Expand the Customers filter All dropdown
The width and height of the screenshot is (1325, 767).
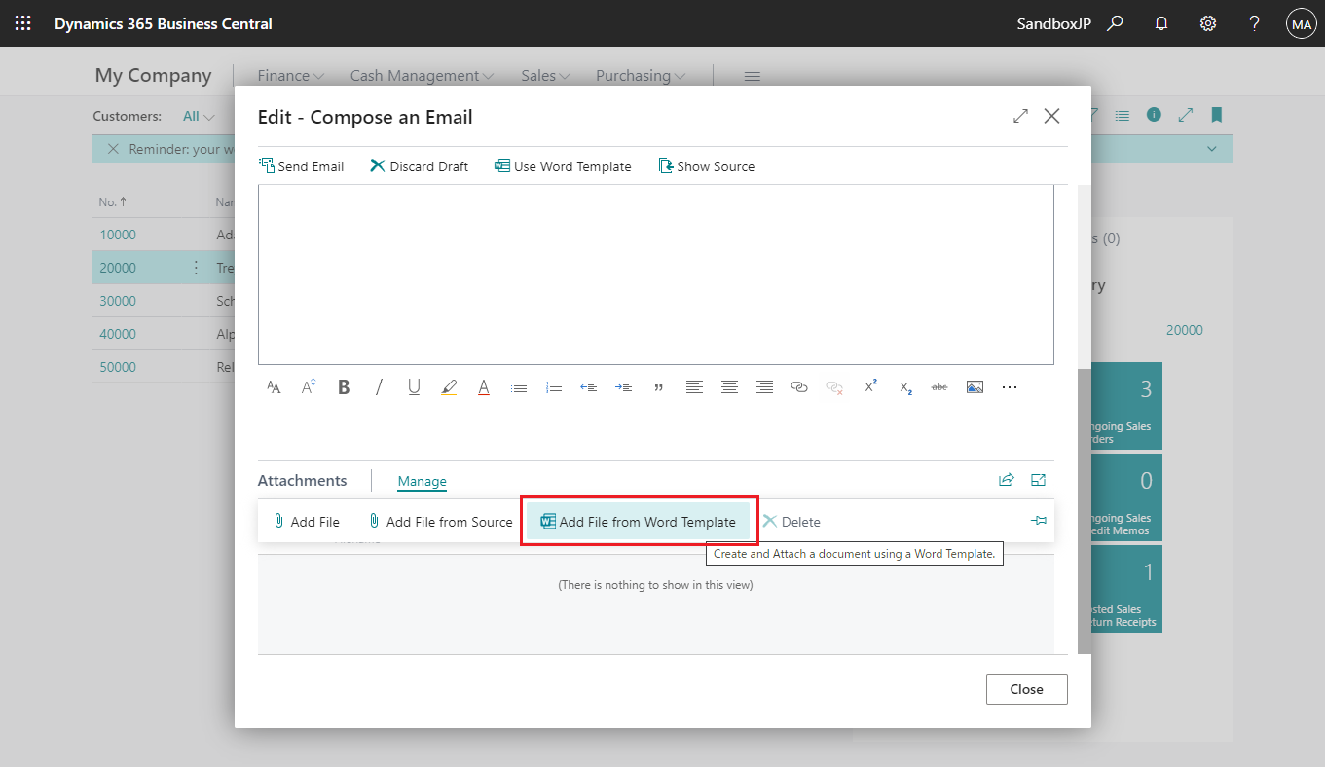point(200,115)
